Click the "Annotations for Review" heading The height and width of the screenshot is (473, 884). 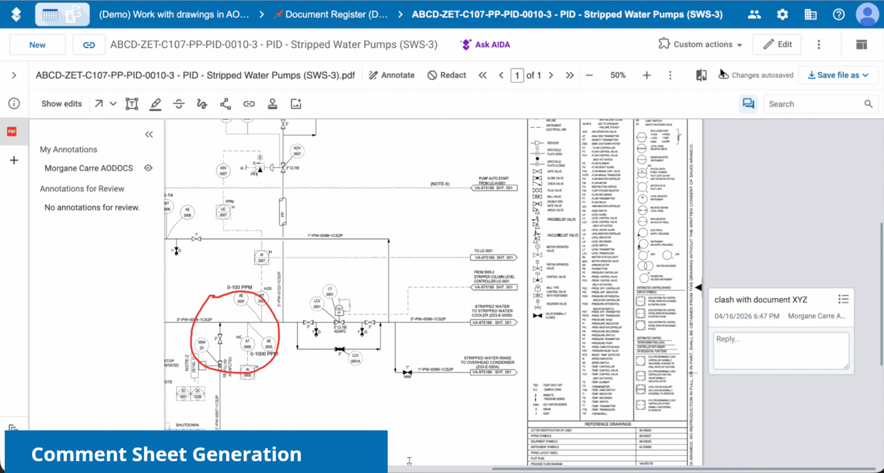click(x=82, y=189)
